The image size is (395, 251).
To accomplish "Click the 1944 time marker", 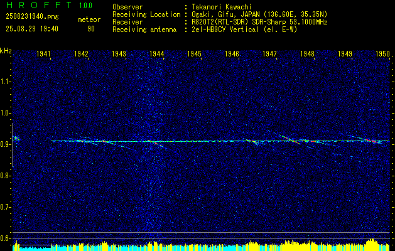I will pos(157,53).
